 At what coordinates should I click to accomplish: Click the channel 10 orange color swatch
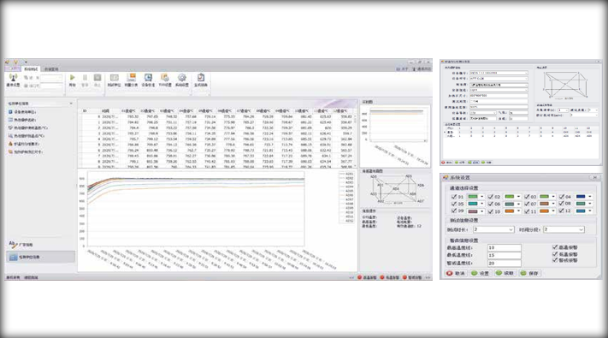[x=509, y=211]
